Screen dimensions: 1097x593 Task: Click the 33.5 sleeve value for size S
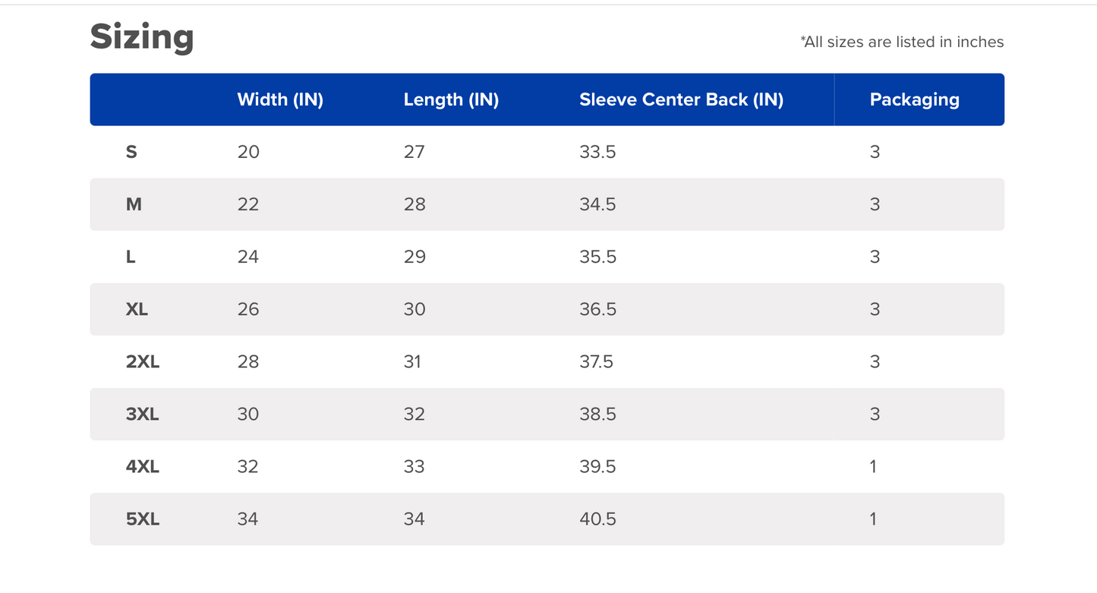(x=597, y=152)
